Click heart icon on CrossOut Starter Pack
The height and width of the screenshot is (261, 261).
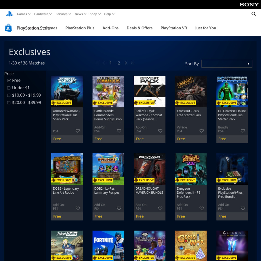click(x=202, y=131)
